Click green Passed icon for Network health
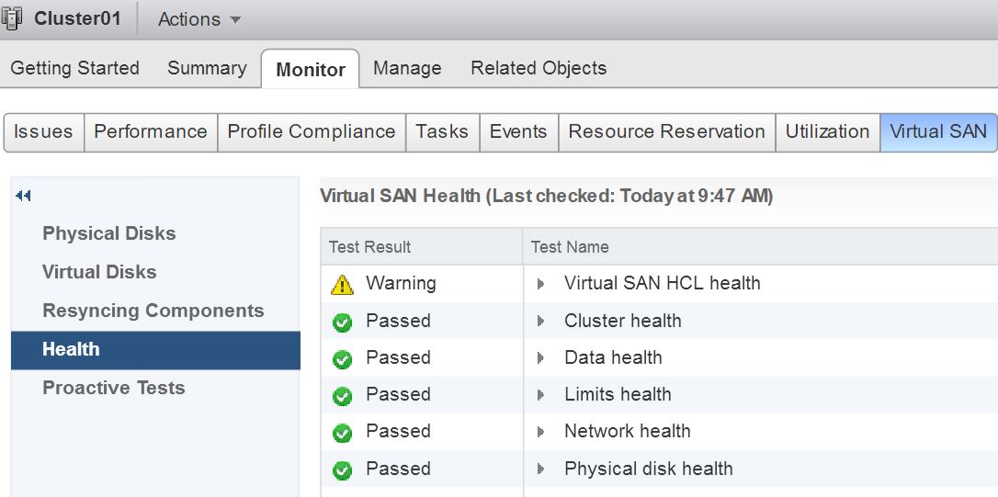998x497 pixels. 343,434
